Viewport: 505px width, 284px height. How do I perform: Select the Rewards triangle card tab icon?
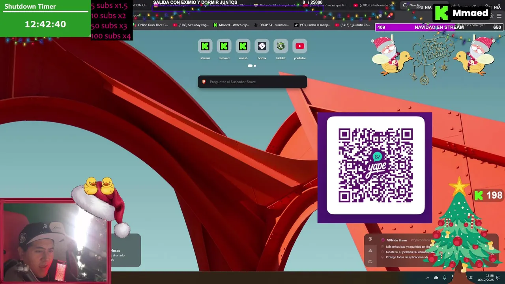pyautogui.click(x=370, y=250)
